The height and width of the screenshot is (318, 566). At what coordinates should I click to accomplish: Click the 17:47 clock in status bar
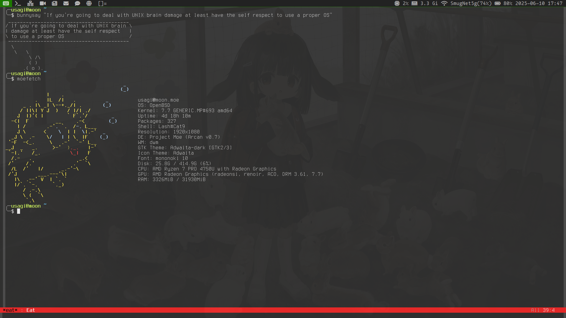pos(555,4)
